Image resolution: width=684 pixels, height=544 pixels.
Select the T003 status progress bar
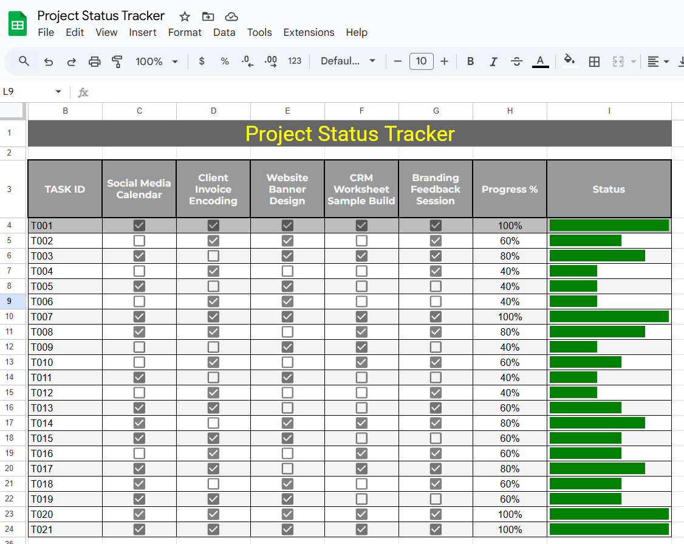[597, 256]
